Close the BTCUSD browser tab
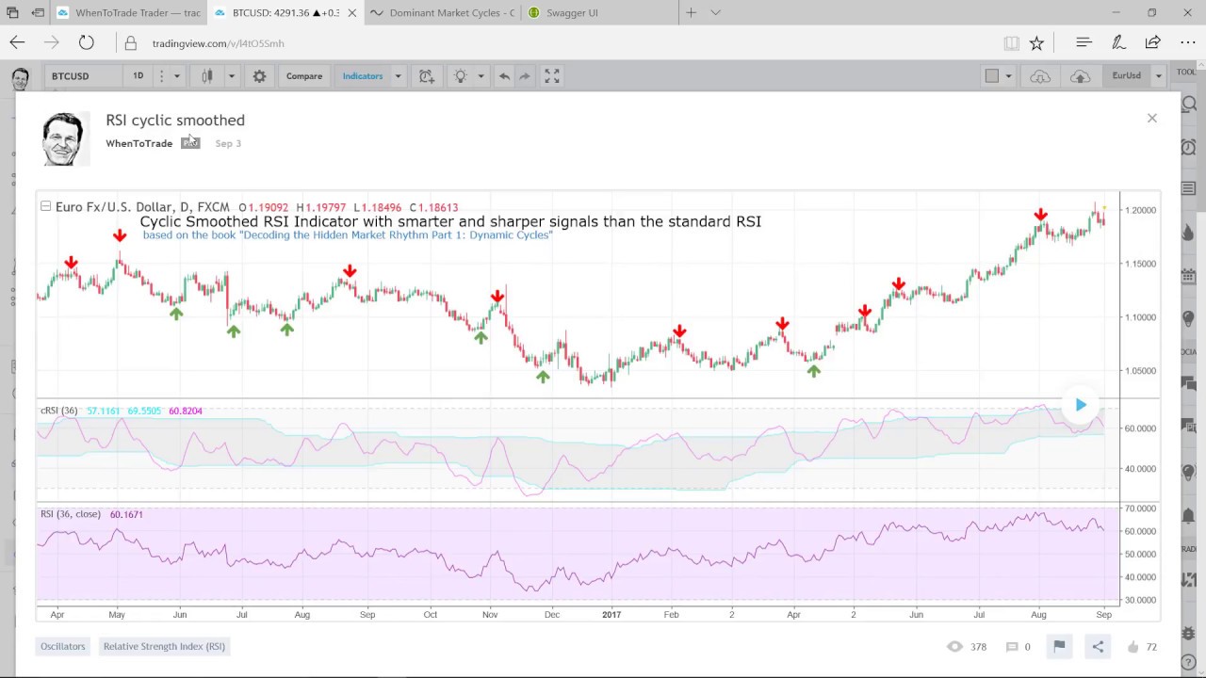This screenshot has height=678, width=1206. (x=350, y=13)
